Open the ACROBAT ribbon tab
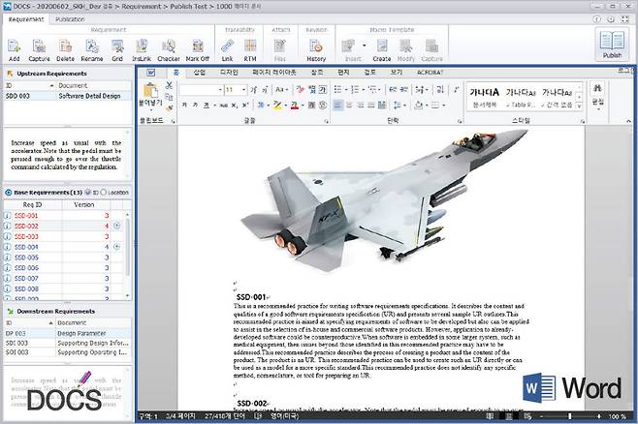The height and width of the screenshot is (424, 638). [430, 73]
